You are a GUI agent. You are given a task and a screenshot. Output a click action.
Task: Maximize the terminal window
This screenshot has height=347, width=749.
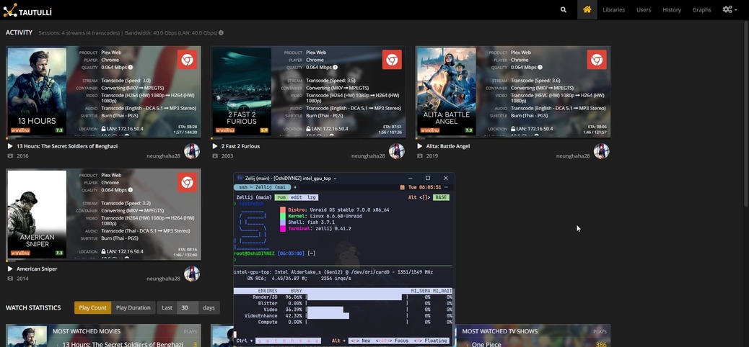[x=428, y=178]
